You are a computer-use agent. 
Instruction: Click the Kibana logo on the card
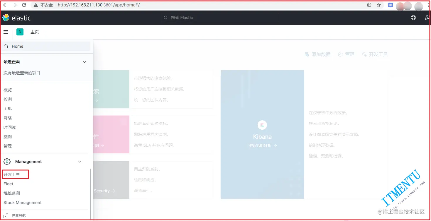[x=262, y=125]
